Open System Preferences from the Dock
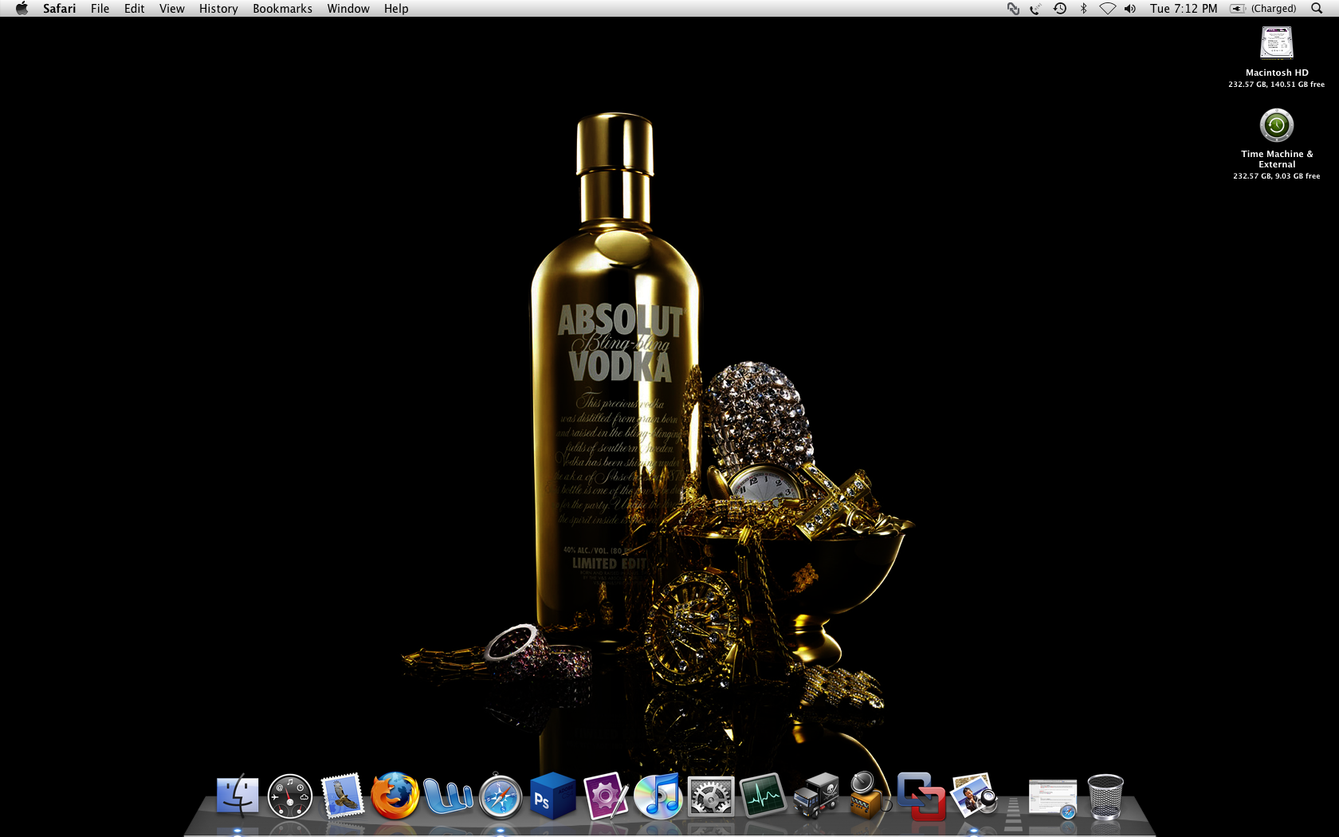This screenshot has width=1339, height=837. pyautogui.click(x=711, y=796)
